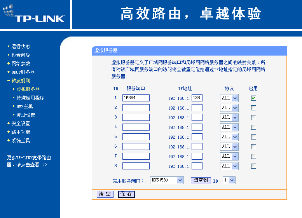Viewport: 302px width, 218px height.
Task: Click the 更多TP-LINK宽带路由器 link
Action: pos(29,161)
